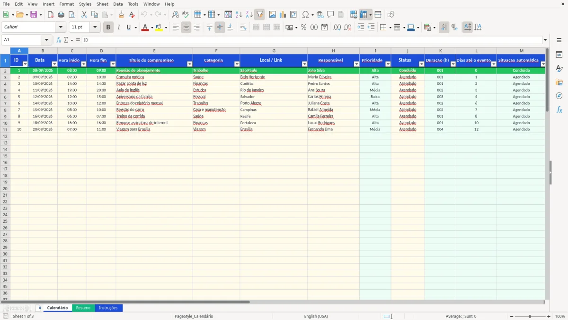Screen dimensions: 568x320
Task: Open sidebar Navigator compass icon
Action: point(559,96)
